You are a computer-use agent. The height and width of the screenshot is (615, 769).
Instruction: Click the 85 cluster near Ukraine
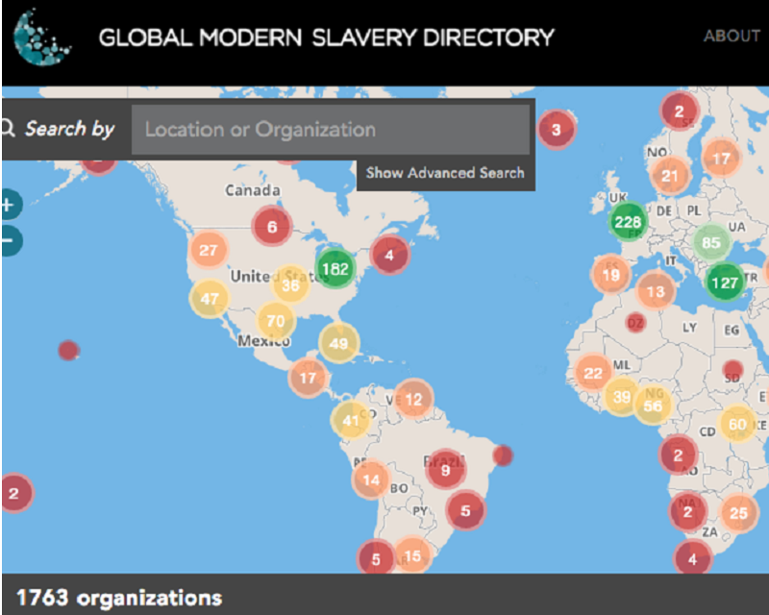click(x=710, y=242)
